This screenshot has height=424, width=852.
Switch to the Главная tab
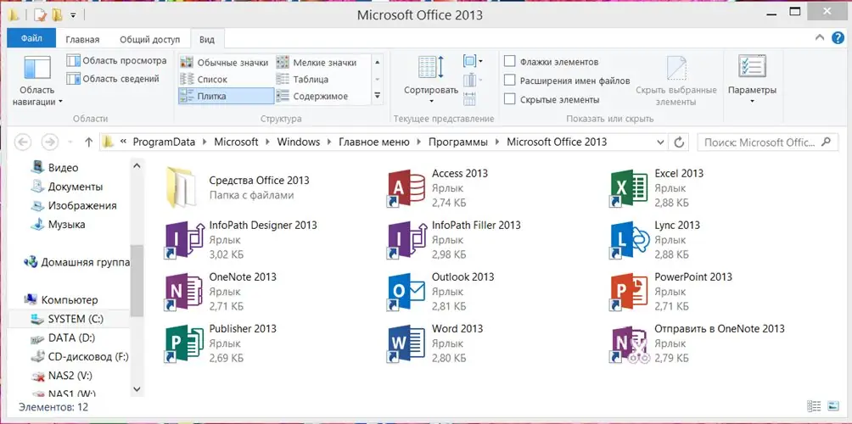[82, 40]
